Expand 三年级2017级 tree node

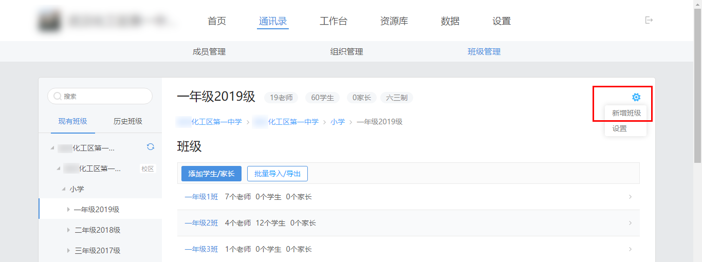point(68,251)
